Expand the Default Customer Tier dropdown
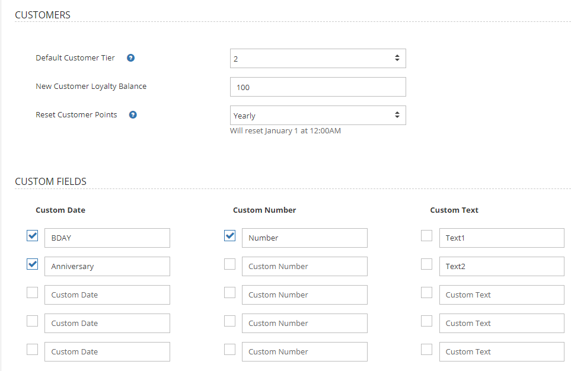Image resolution: width=571 pixels, height=371 pixels. point(318,58)
